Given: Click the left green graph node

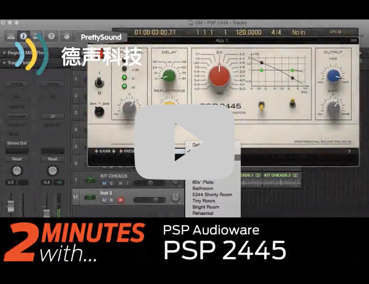Looking at the screenshot, I should pyautogui.click(x=261, y=70).
